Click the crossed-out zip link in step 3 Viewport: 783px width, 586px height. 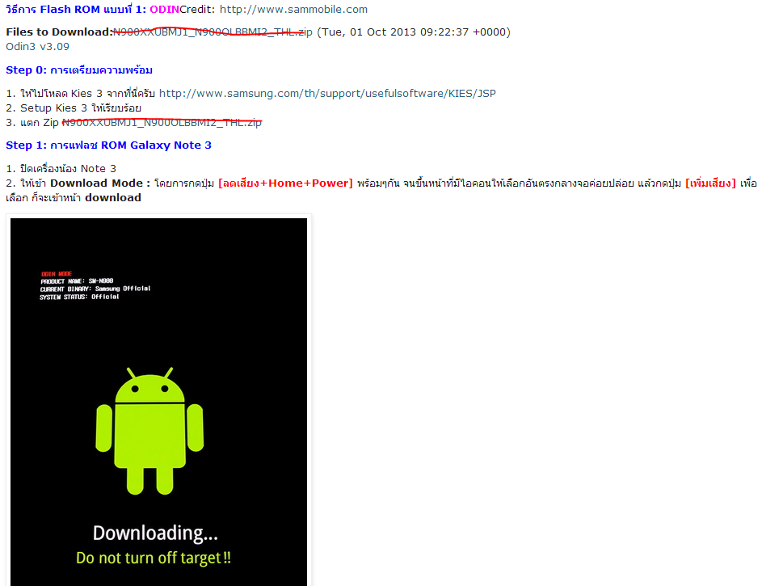pos(162,122)
